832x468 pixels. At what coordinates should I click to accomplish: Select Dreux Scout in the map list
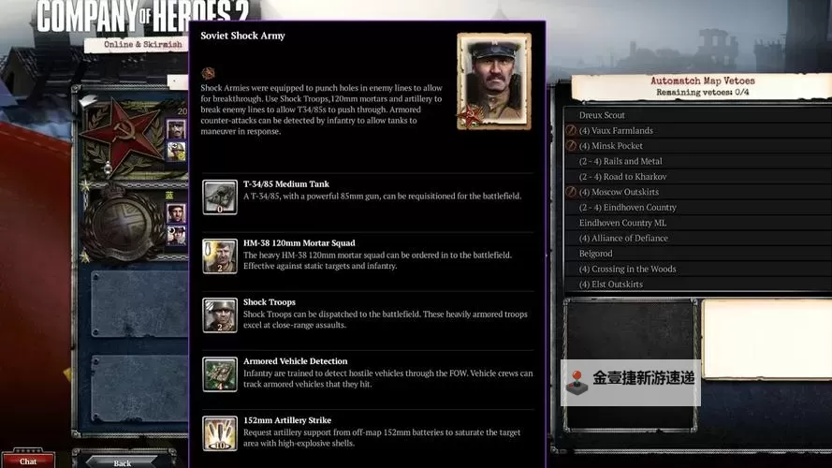tap(602, 115)
